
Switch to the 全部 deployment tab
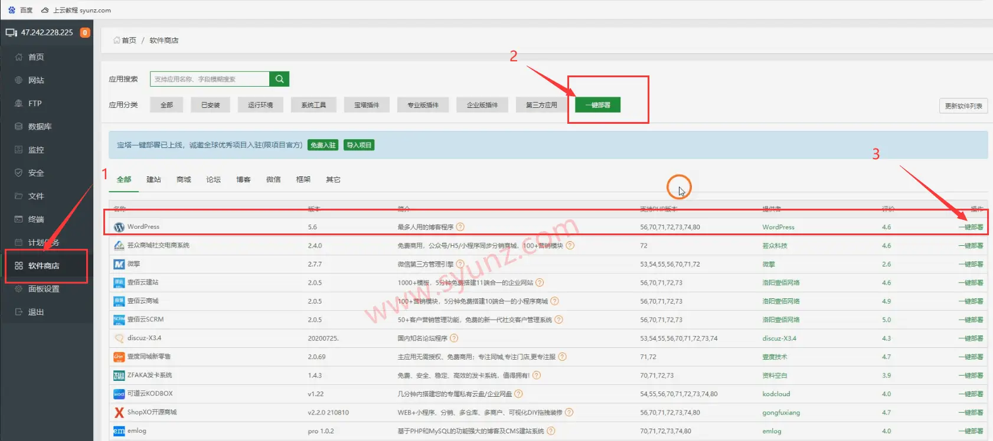coord(124,180)
